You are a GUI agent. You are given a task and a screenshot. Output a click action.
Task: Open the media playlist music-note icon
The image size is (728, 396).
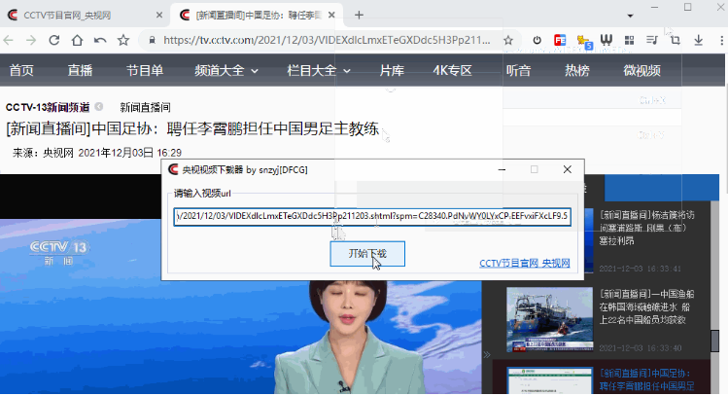pyautogui.click(x=652, y=41)
